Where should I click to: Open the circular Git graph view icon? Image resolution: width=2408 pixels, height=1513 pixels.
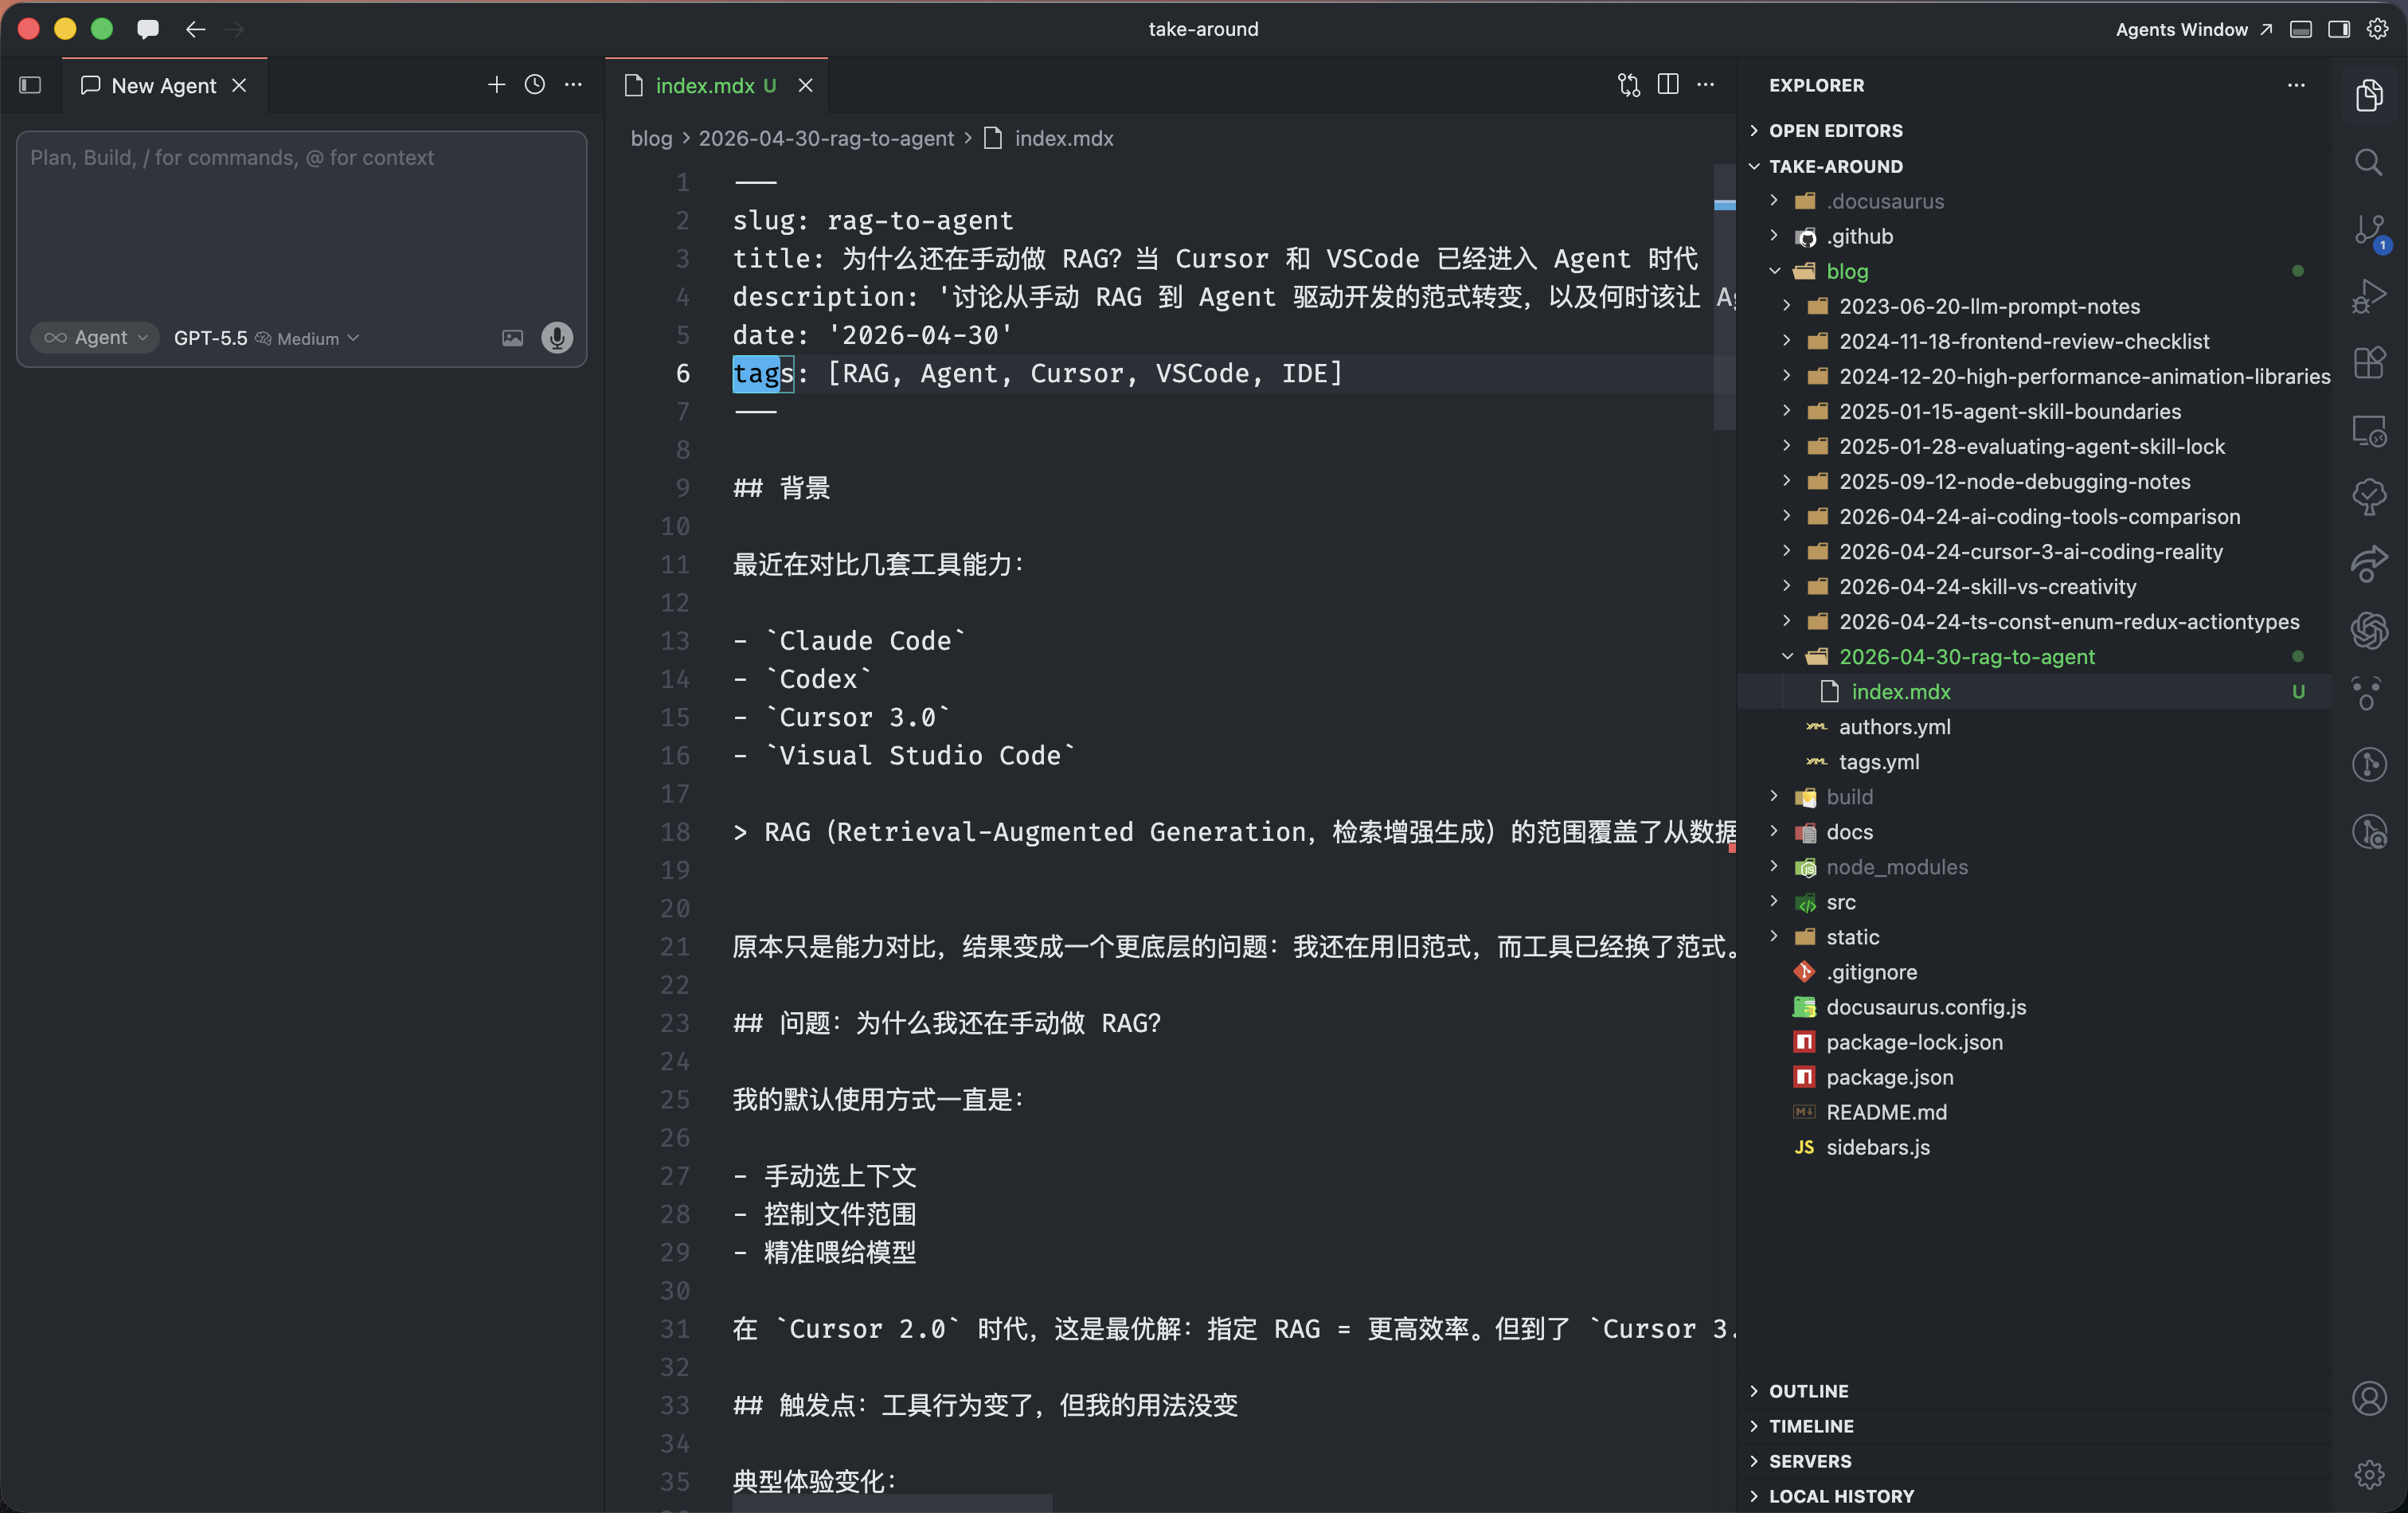2368,764
